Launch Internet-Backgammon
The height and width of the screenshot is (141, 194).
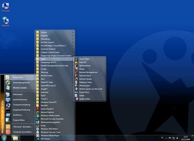pyautogui.click(x=90, y=72)
